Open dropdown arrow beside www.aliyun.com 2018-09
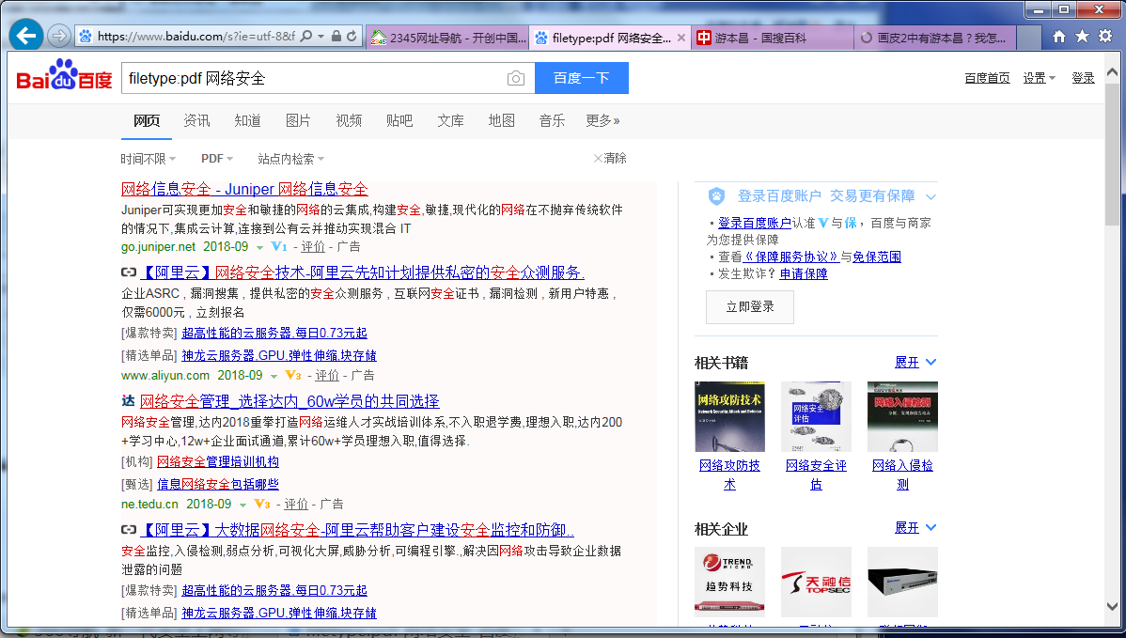Screen dimensions: 1126x638 tap(274, 376)
